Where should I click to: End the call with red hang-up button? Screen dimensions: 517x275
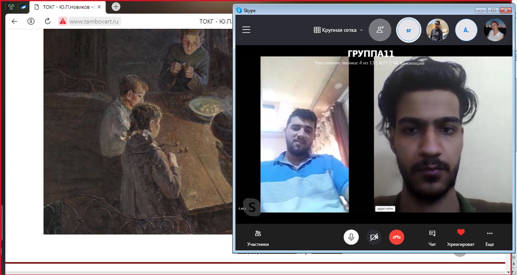396,237
